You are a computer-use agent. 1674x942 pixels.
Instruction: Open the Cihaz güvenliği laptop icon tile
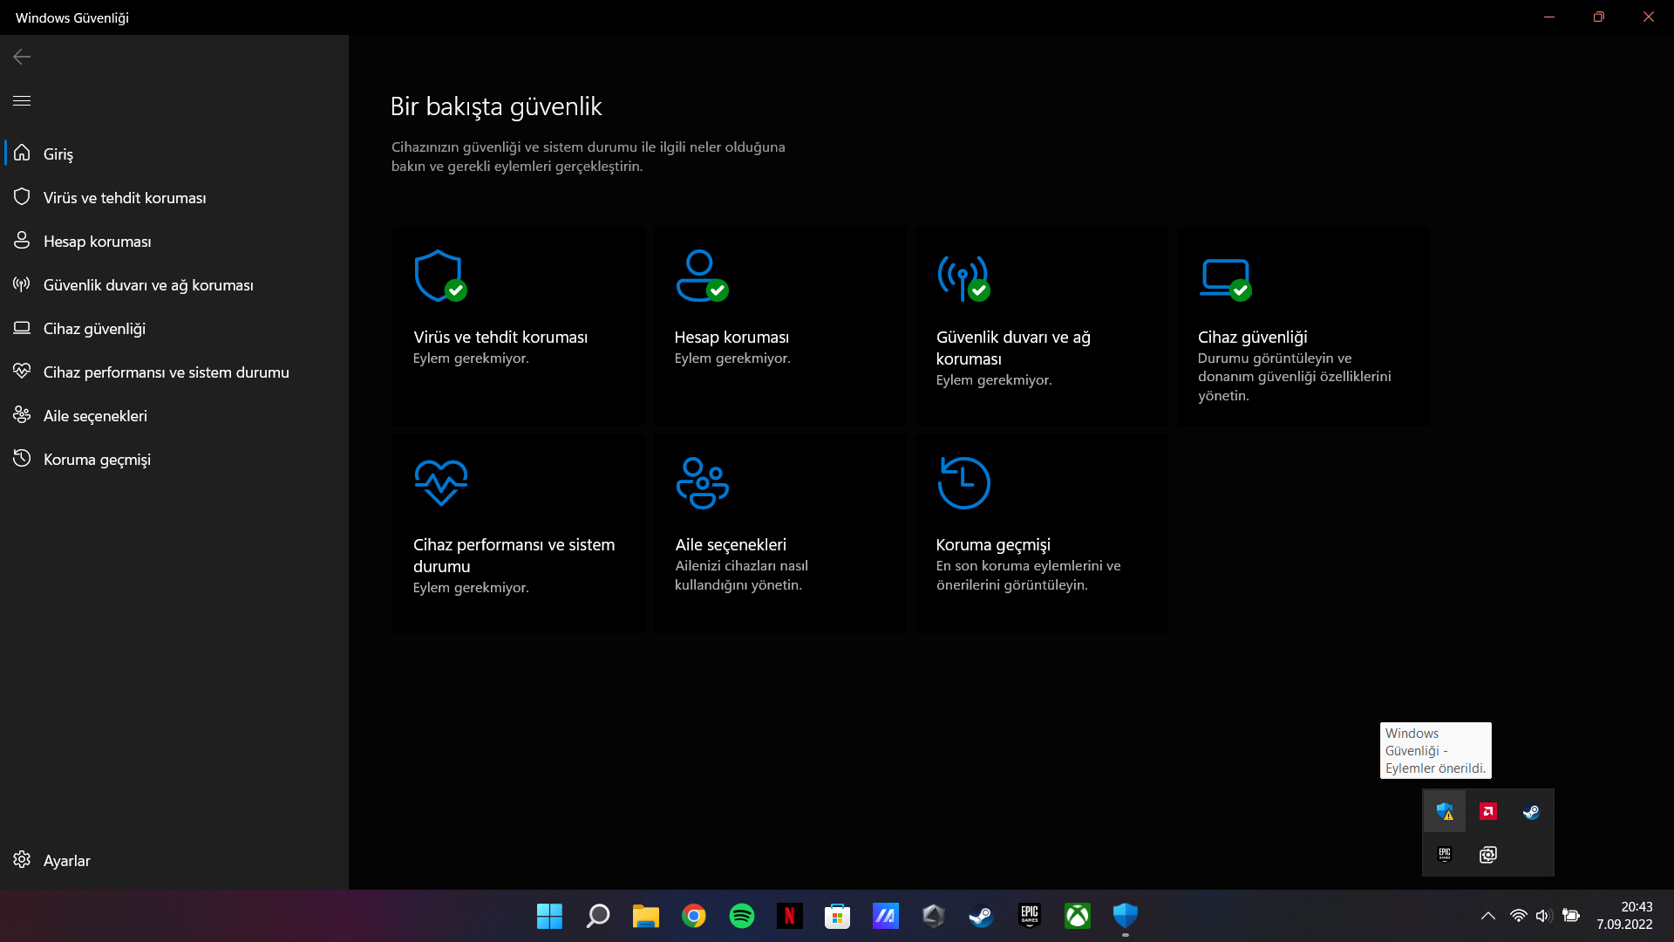tap(1225, 276)
